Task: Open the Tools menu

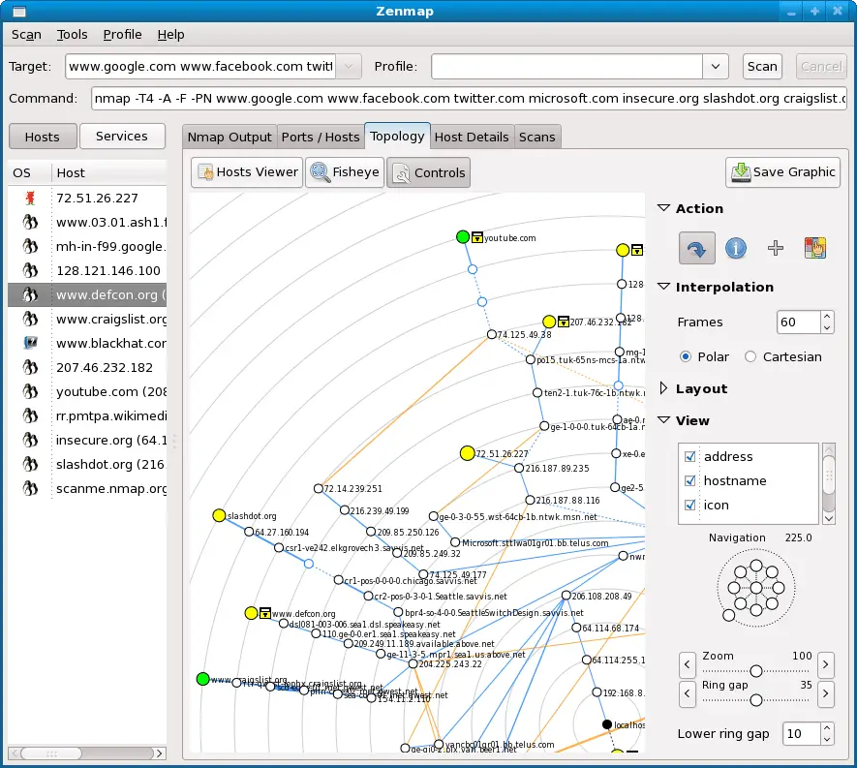Action: click(72, 34)
